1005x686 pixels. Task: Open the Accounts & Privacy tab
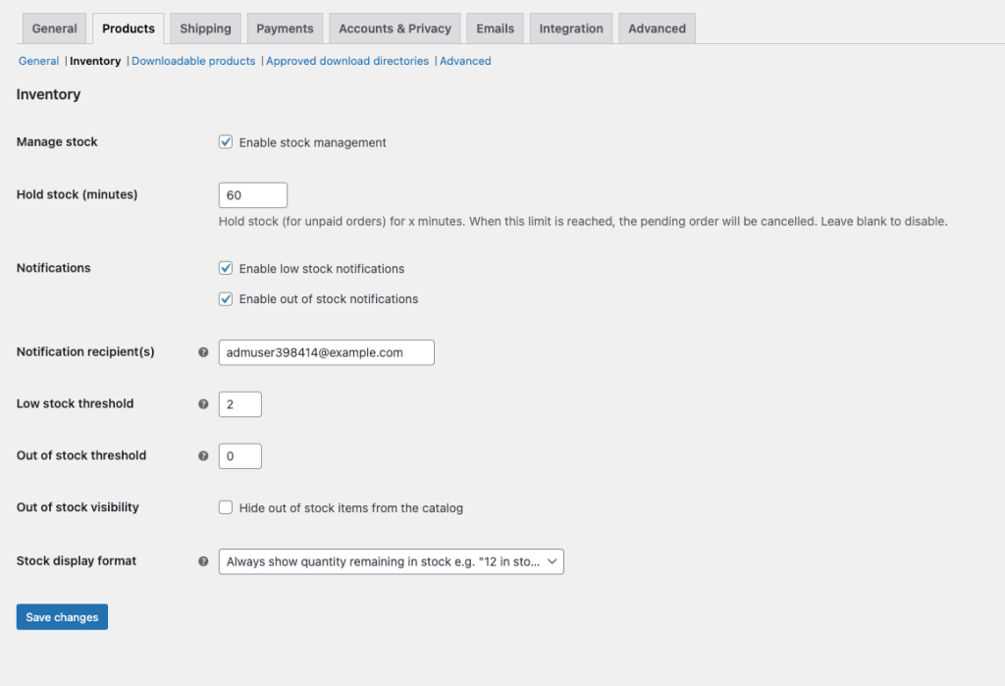[395, 28]
